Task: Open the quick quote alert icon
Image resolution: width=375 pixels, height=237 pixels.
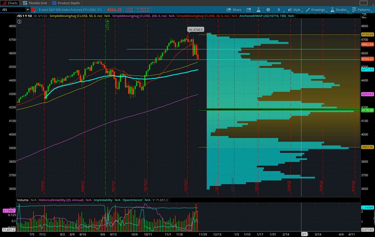Action: [x=249, y=10]
